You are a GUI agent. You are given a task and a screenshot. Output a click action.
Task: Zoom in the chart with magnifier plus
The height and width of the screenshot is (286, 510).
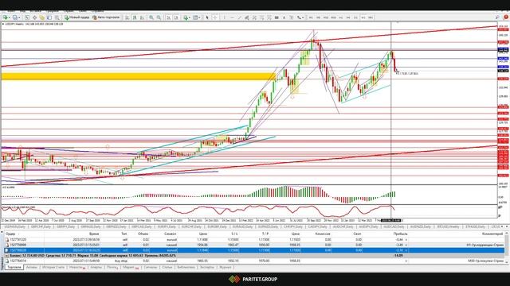(151, 17)
